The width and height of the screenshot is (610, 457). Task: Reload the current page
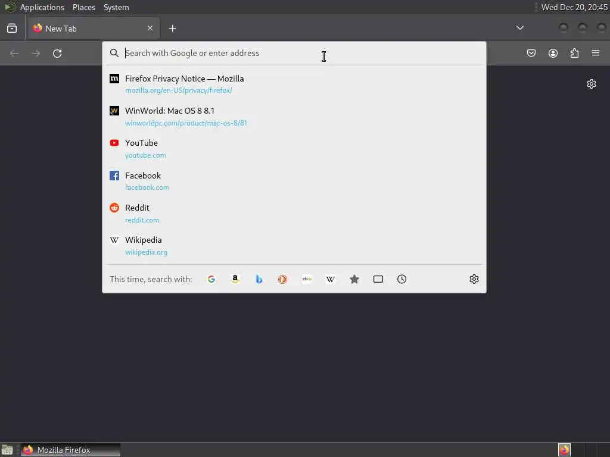tap(57, 53)
